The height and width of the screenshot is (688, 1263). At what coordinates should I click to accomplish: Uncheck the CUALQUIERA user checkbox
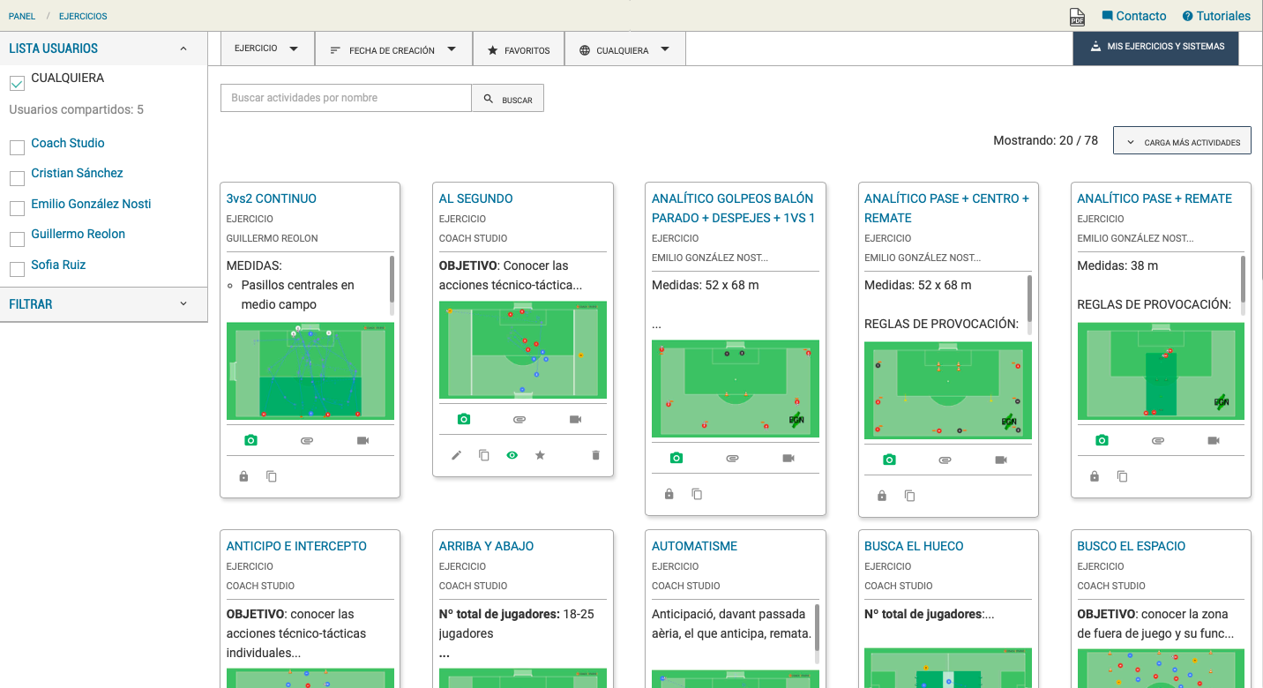pos(17,83)
